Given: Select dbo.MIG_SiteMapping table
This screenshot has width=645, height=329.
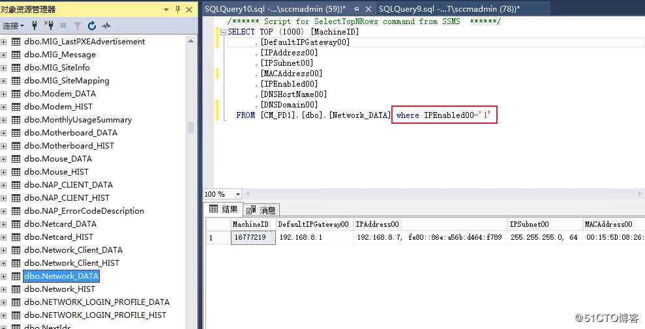Looking at the screenshot, I should tap(67, 81).
